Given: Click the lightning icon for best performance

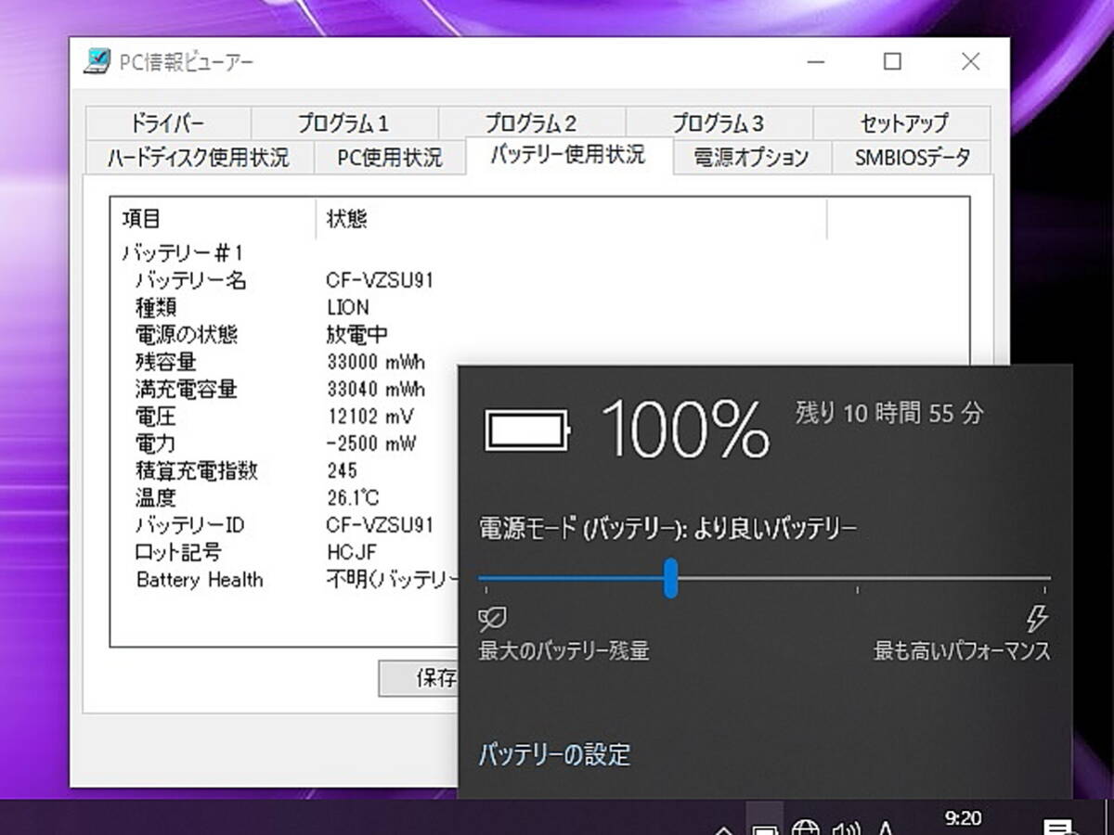Looking at the screenshot, I should 1036,619.
